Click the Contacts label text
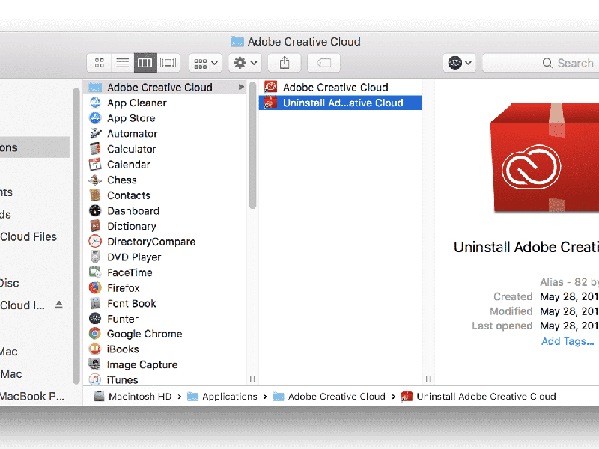Image resolution: width=599 pixels, height=449 pixels. (x=129, y=195)
